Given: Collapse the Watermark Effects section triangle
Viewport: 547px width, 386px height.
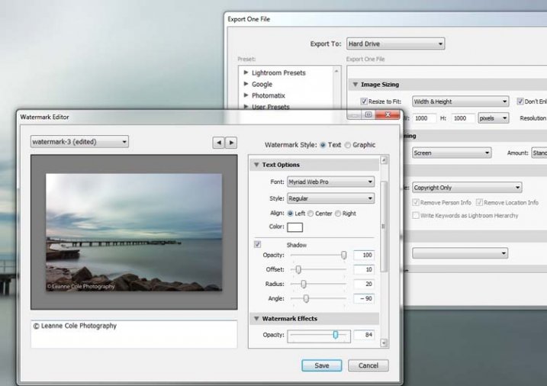Looking at the screenshot, I should 256,318.
